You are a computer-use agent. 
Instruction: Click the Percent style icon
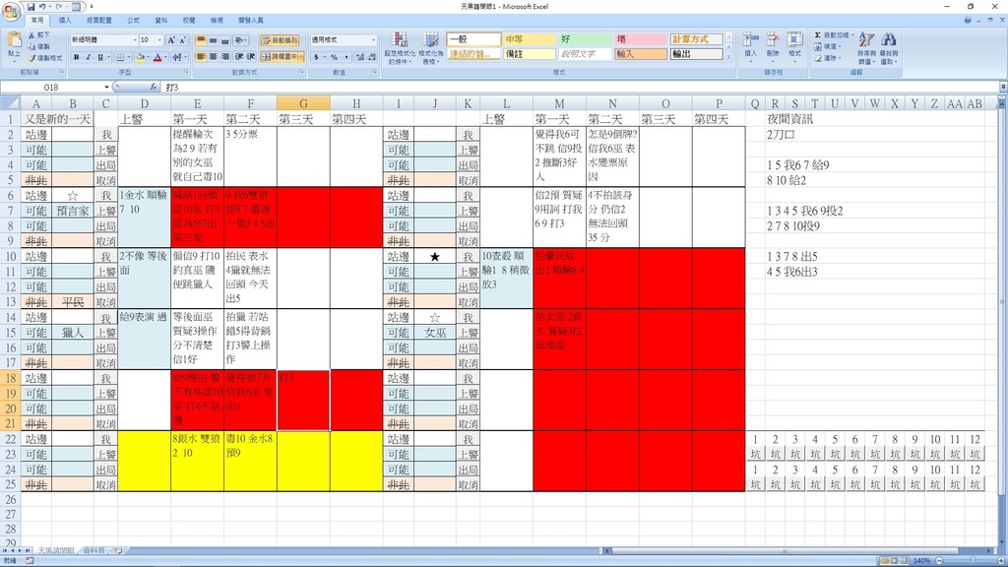coord(335,57)
